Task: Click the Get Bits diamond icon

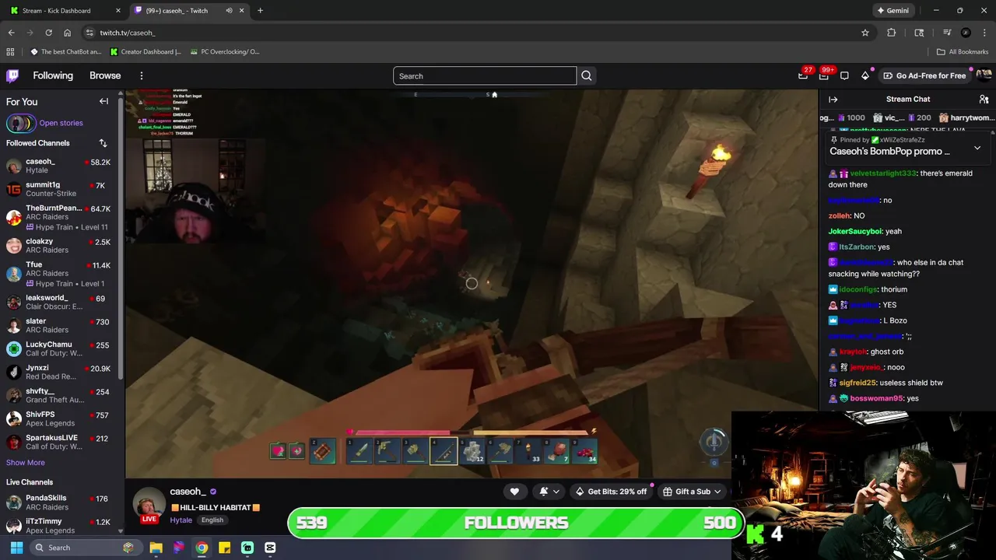Action: (x=865, y=75)
